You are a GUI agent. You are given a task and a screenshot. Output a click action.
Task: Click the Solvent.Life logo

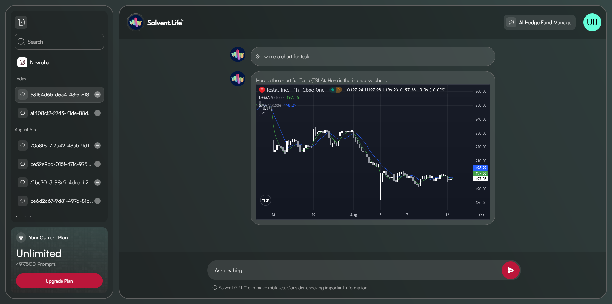(156, 22)
